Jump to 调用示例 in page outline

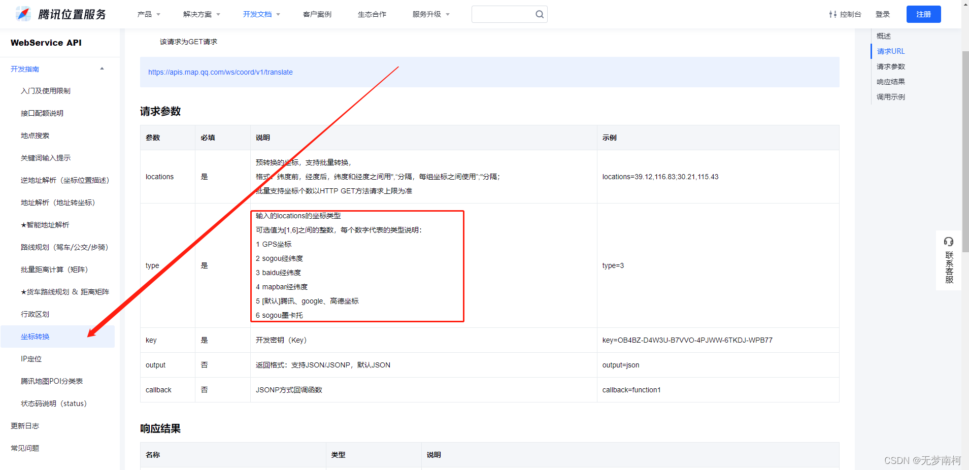[x=891, y=97]
